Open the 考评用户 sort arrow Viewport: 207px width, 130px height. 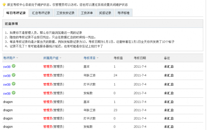[x=17, y=58]
